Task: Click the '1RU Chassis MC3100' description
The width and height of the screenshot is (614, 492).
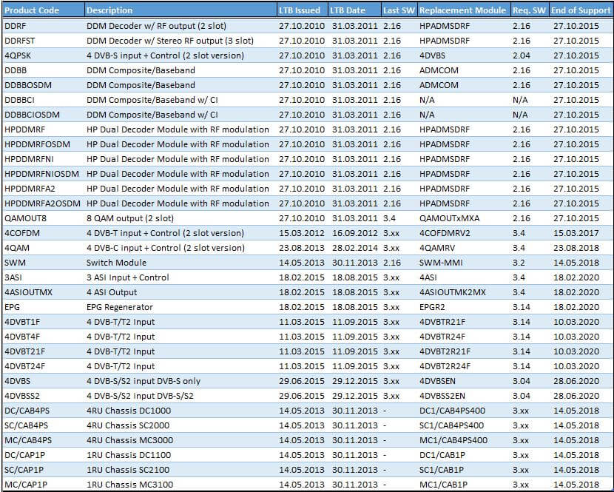Action: click(129, 485)
